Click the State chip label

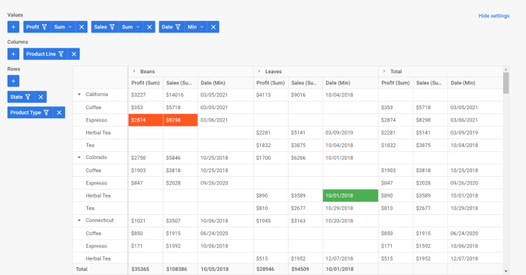point(17,97)
